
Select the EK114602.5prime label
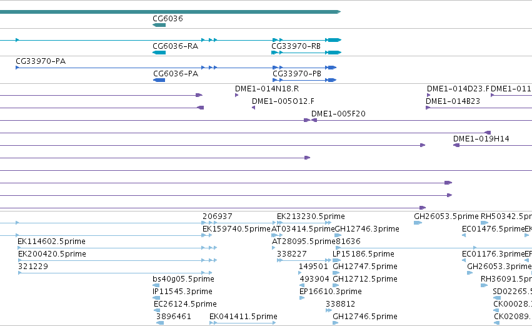51,242
